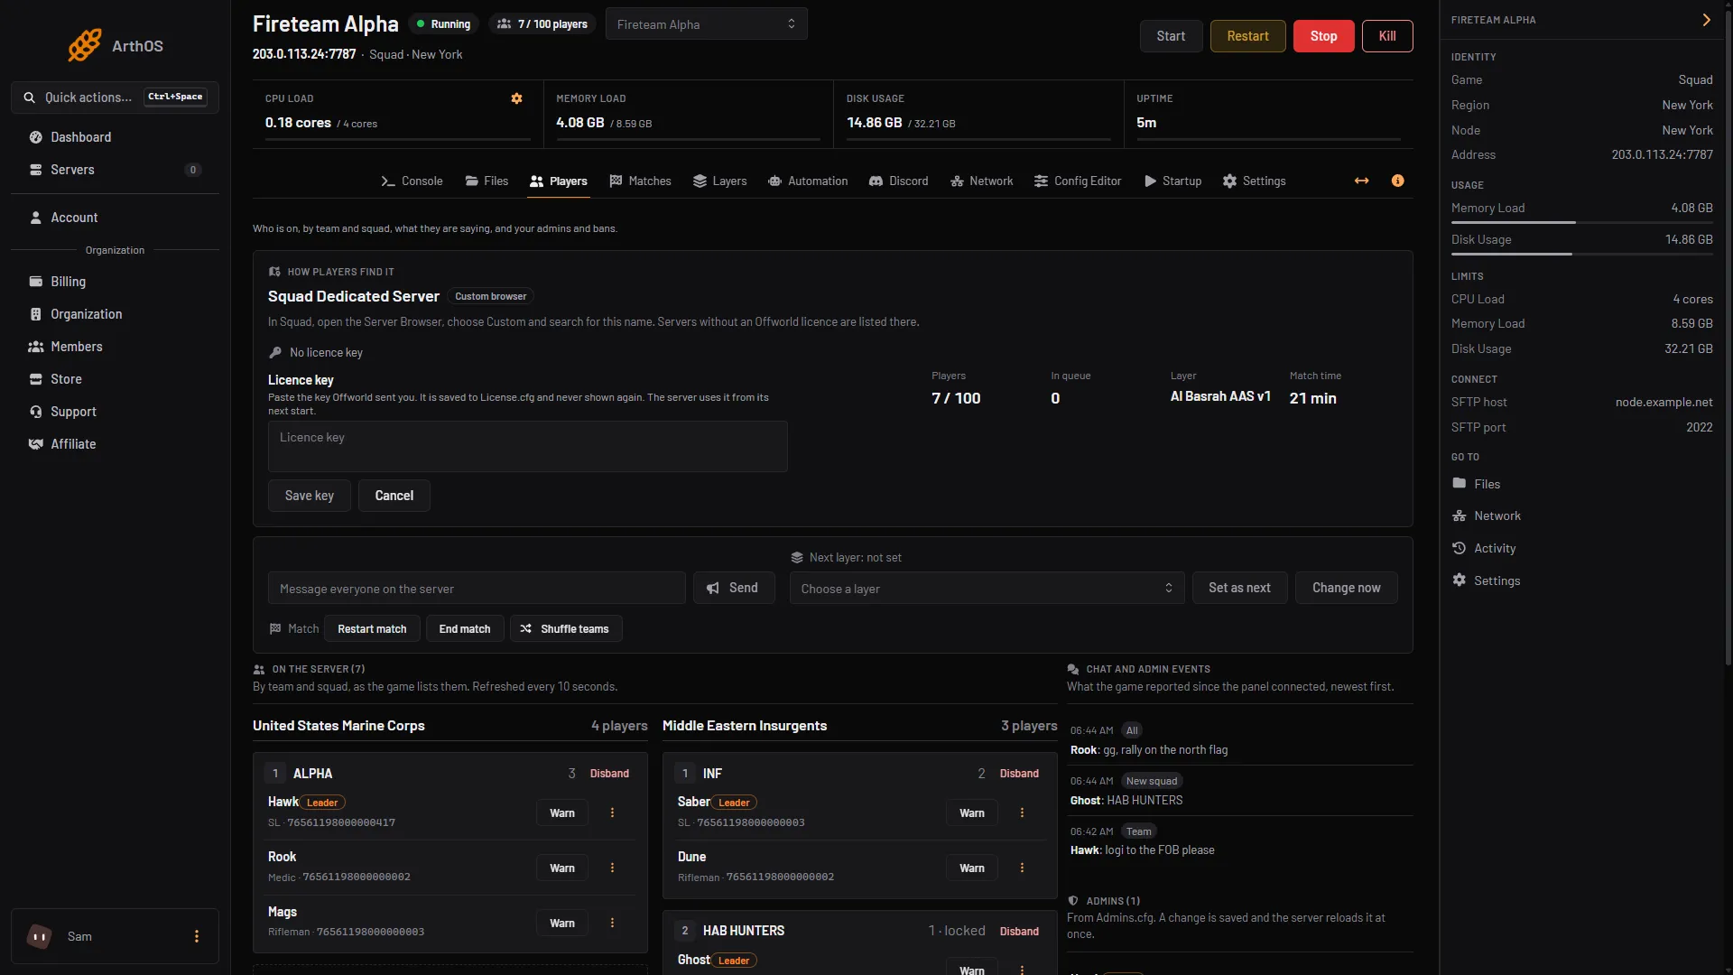This screenshot has width=1733, height=975.
Task: Click the ArthOS logo icon
Action: (x=85, y=45)
